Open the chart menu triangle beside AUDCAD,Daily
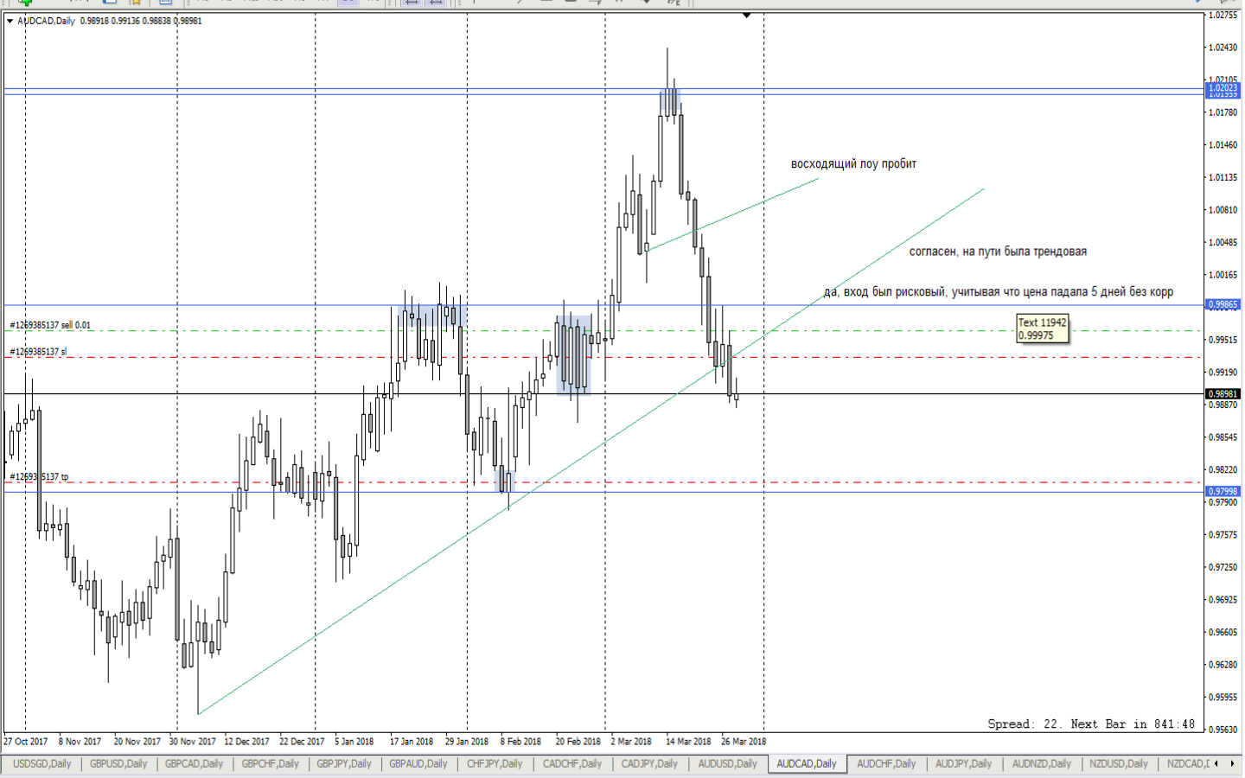1245x778 pixels. [10, 21]
